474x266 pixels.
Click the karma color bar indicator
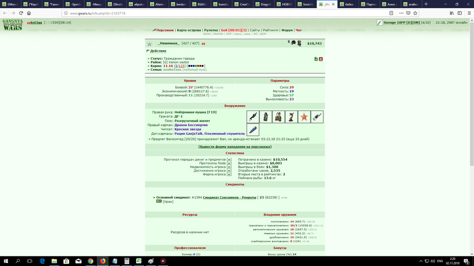coord(196,66)
